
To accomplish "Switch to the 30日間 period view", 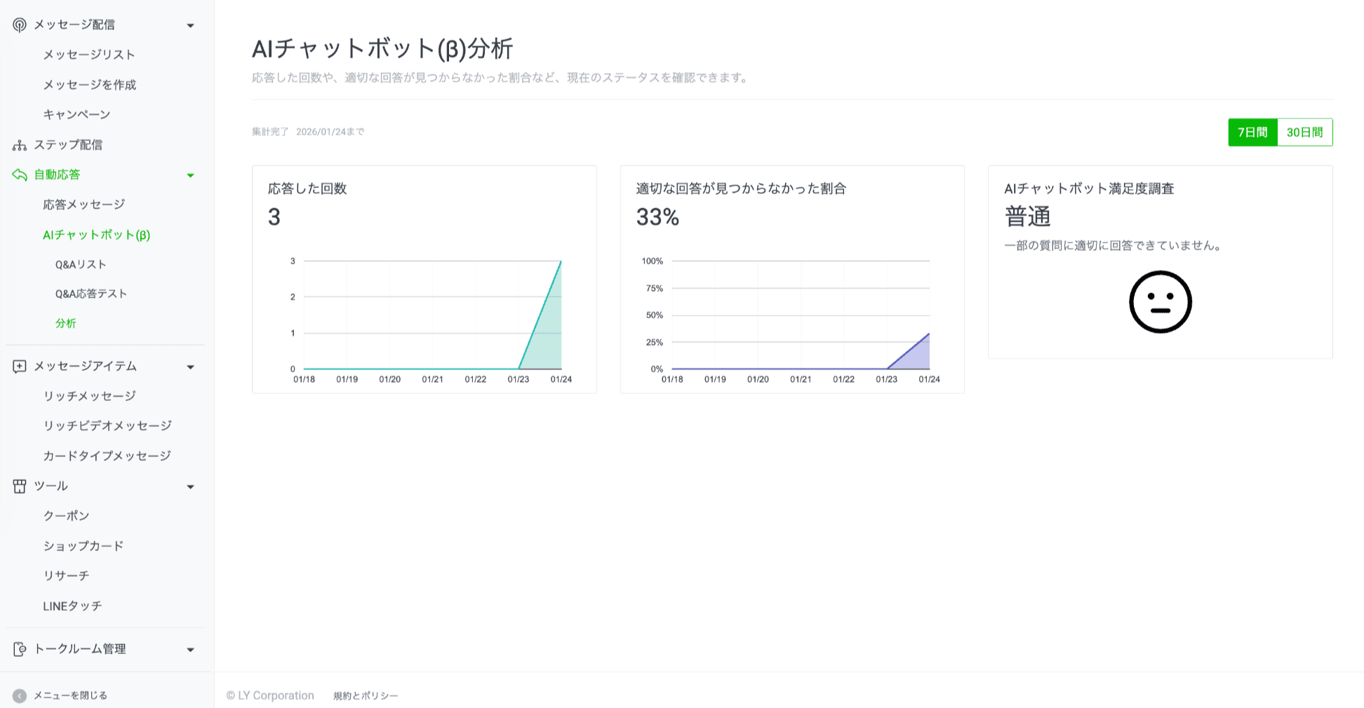I will [x=1304, y=132].
